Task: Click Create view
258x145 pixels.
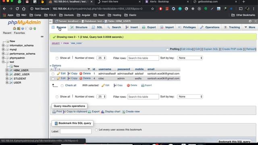Action: click(131, 112)
